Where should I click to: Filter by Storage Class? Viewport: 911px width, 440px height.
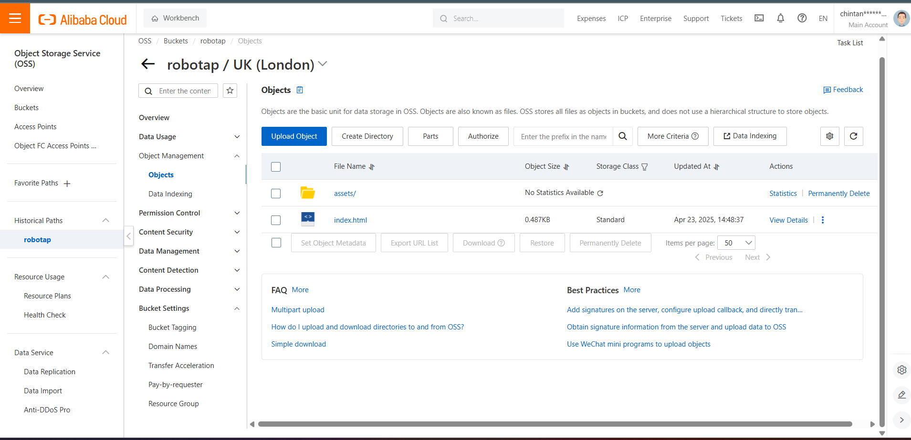(x=645, y=167)
